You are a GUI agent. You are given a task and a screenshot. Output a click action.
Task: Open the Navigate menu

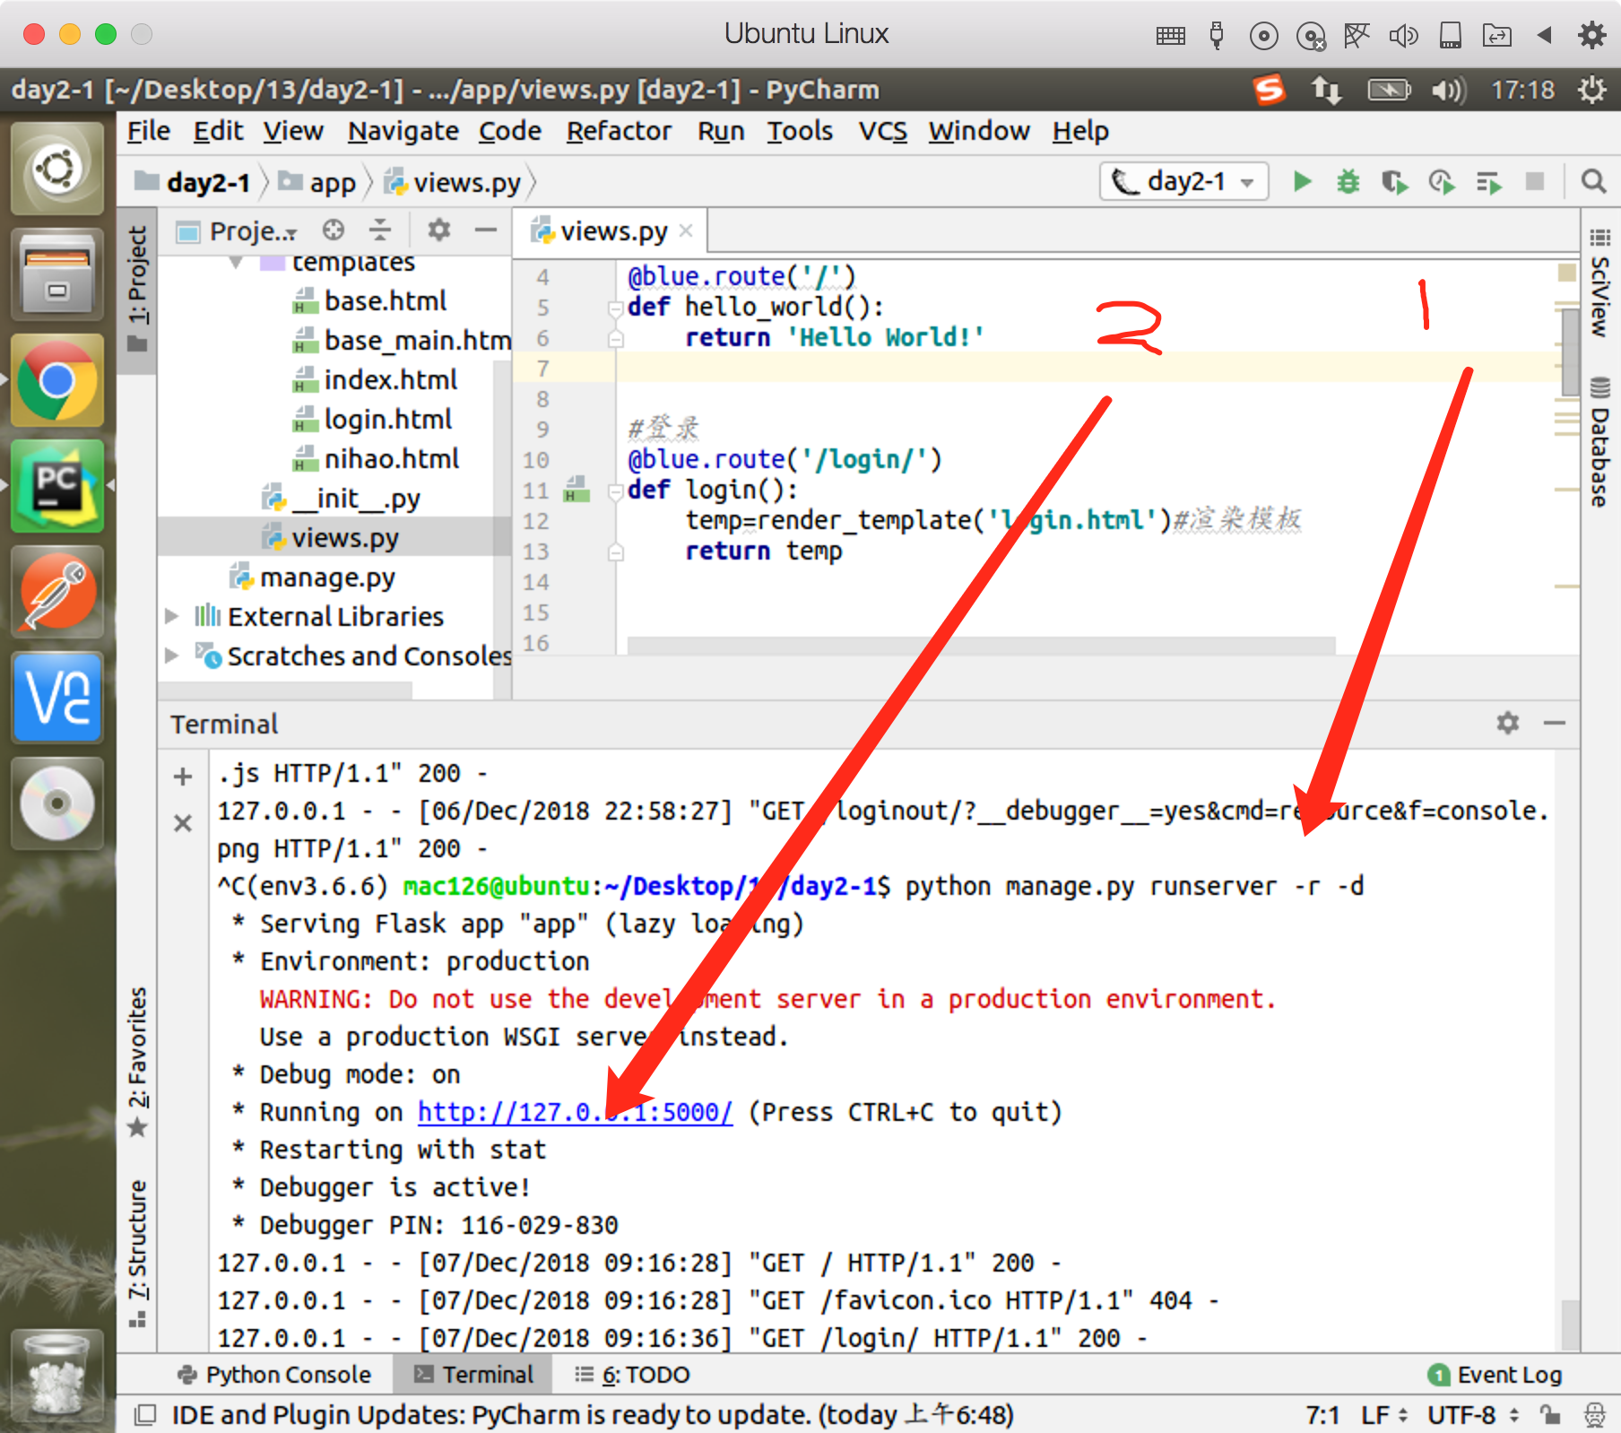coord(403,131)
